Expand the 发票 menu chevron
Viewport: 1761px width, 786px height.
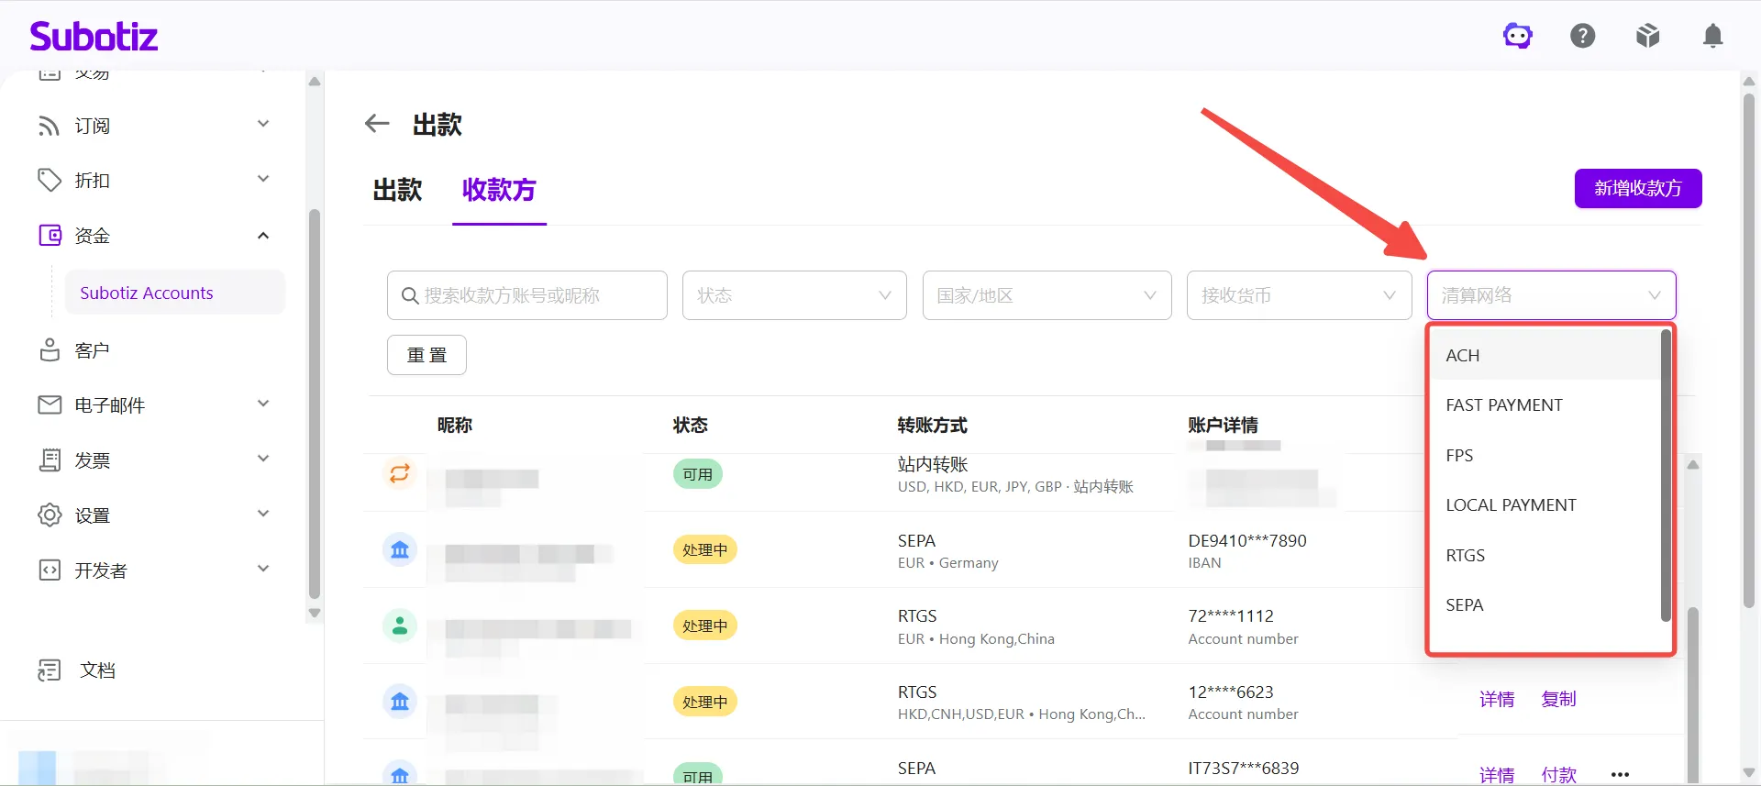click(x=263, y=459)
